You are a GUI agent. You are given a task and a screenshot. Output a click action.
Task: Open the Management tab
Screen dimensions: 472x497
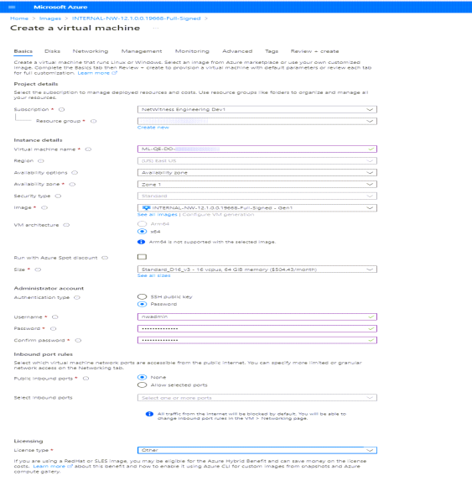coord(142,51)
